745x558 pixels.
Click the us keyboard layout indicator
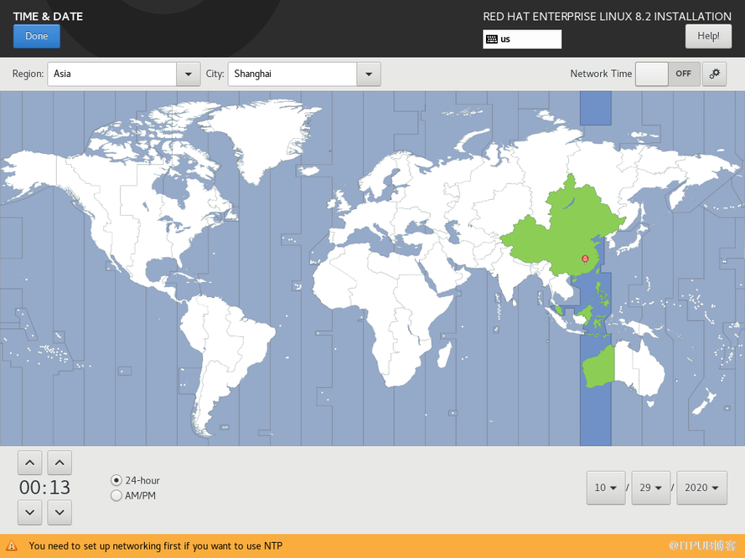(x=522, y=39)
